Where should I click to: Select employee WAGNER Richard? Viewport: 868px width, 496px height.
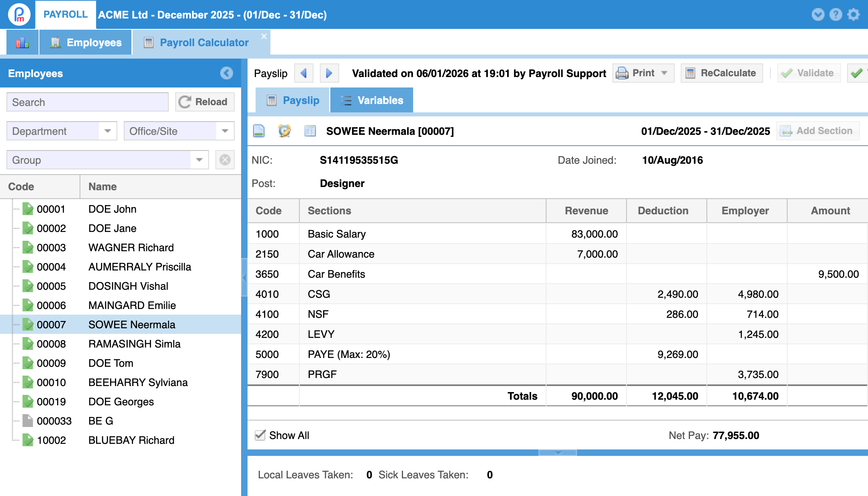tap(121, 248)
